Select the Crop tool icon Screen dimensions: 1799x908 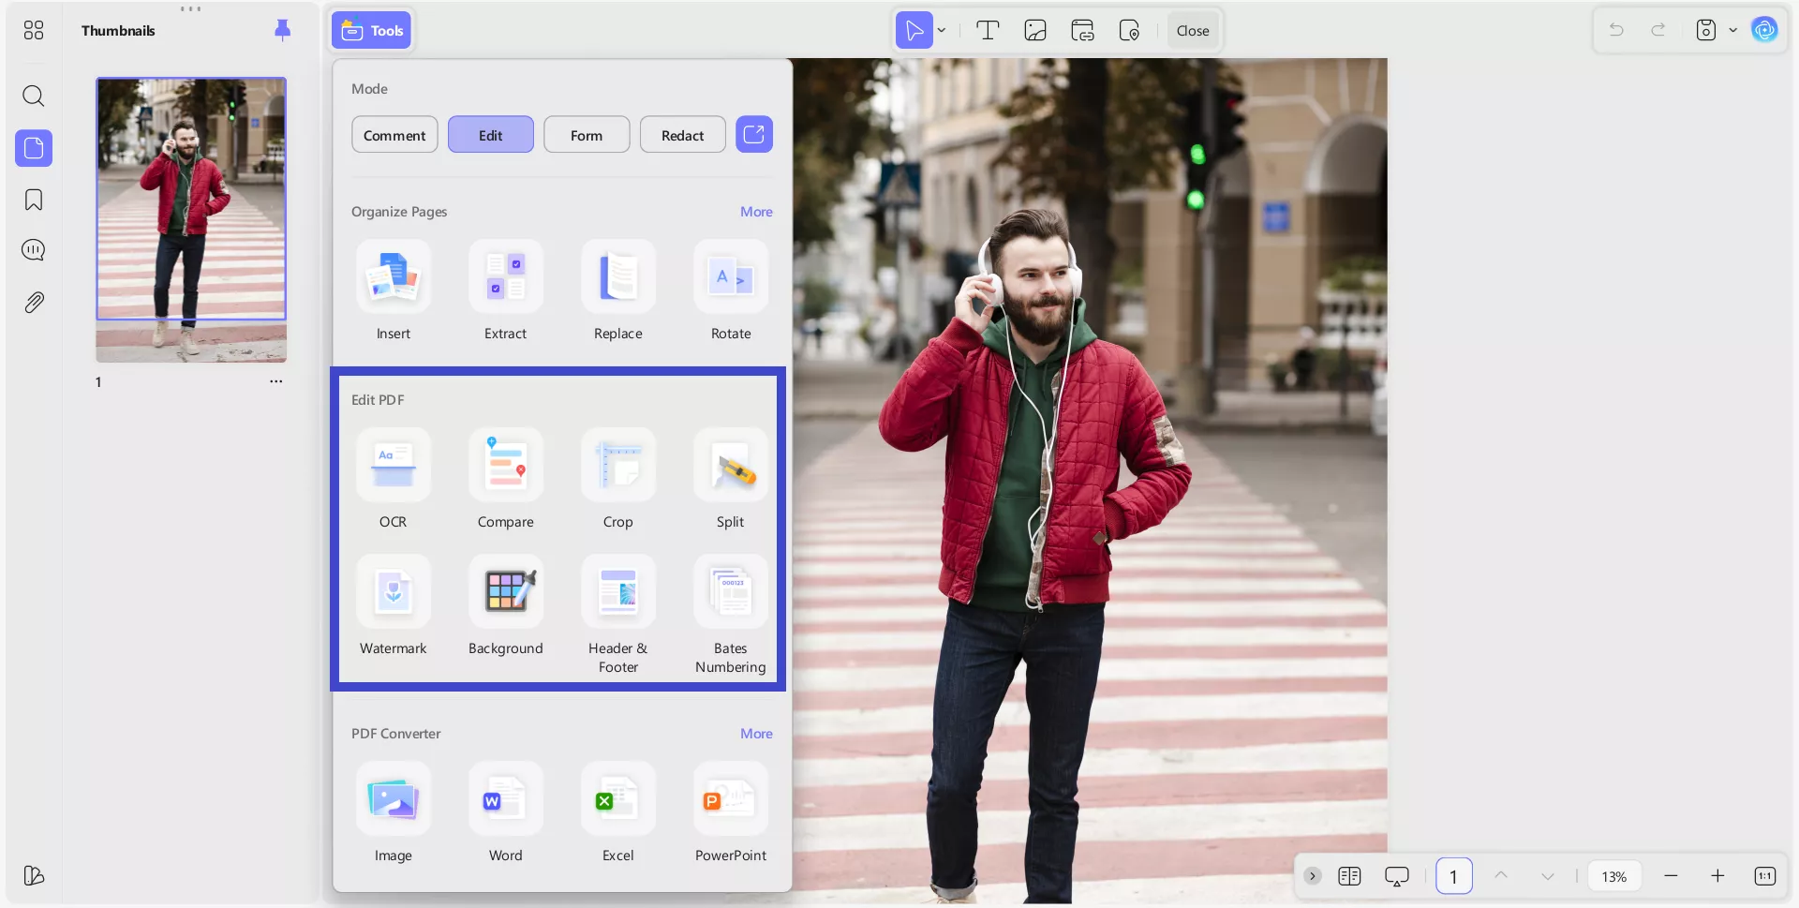coord(617,466)
